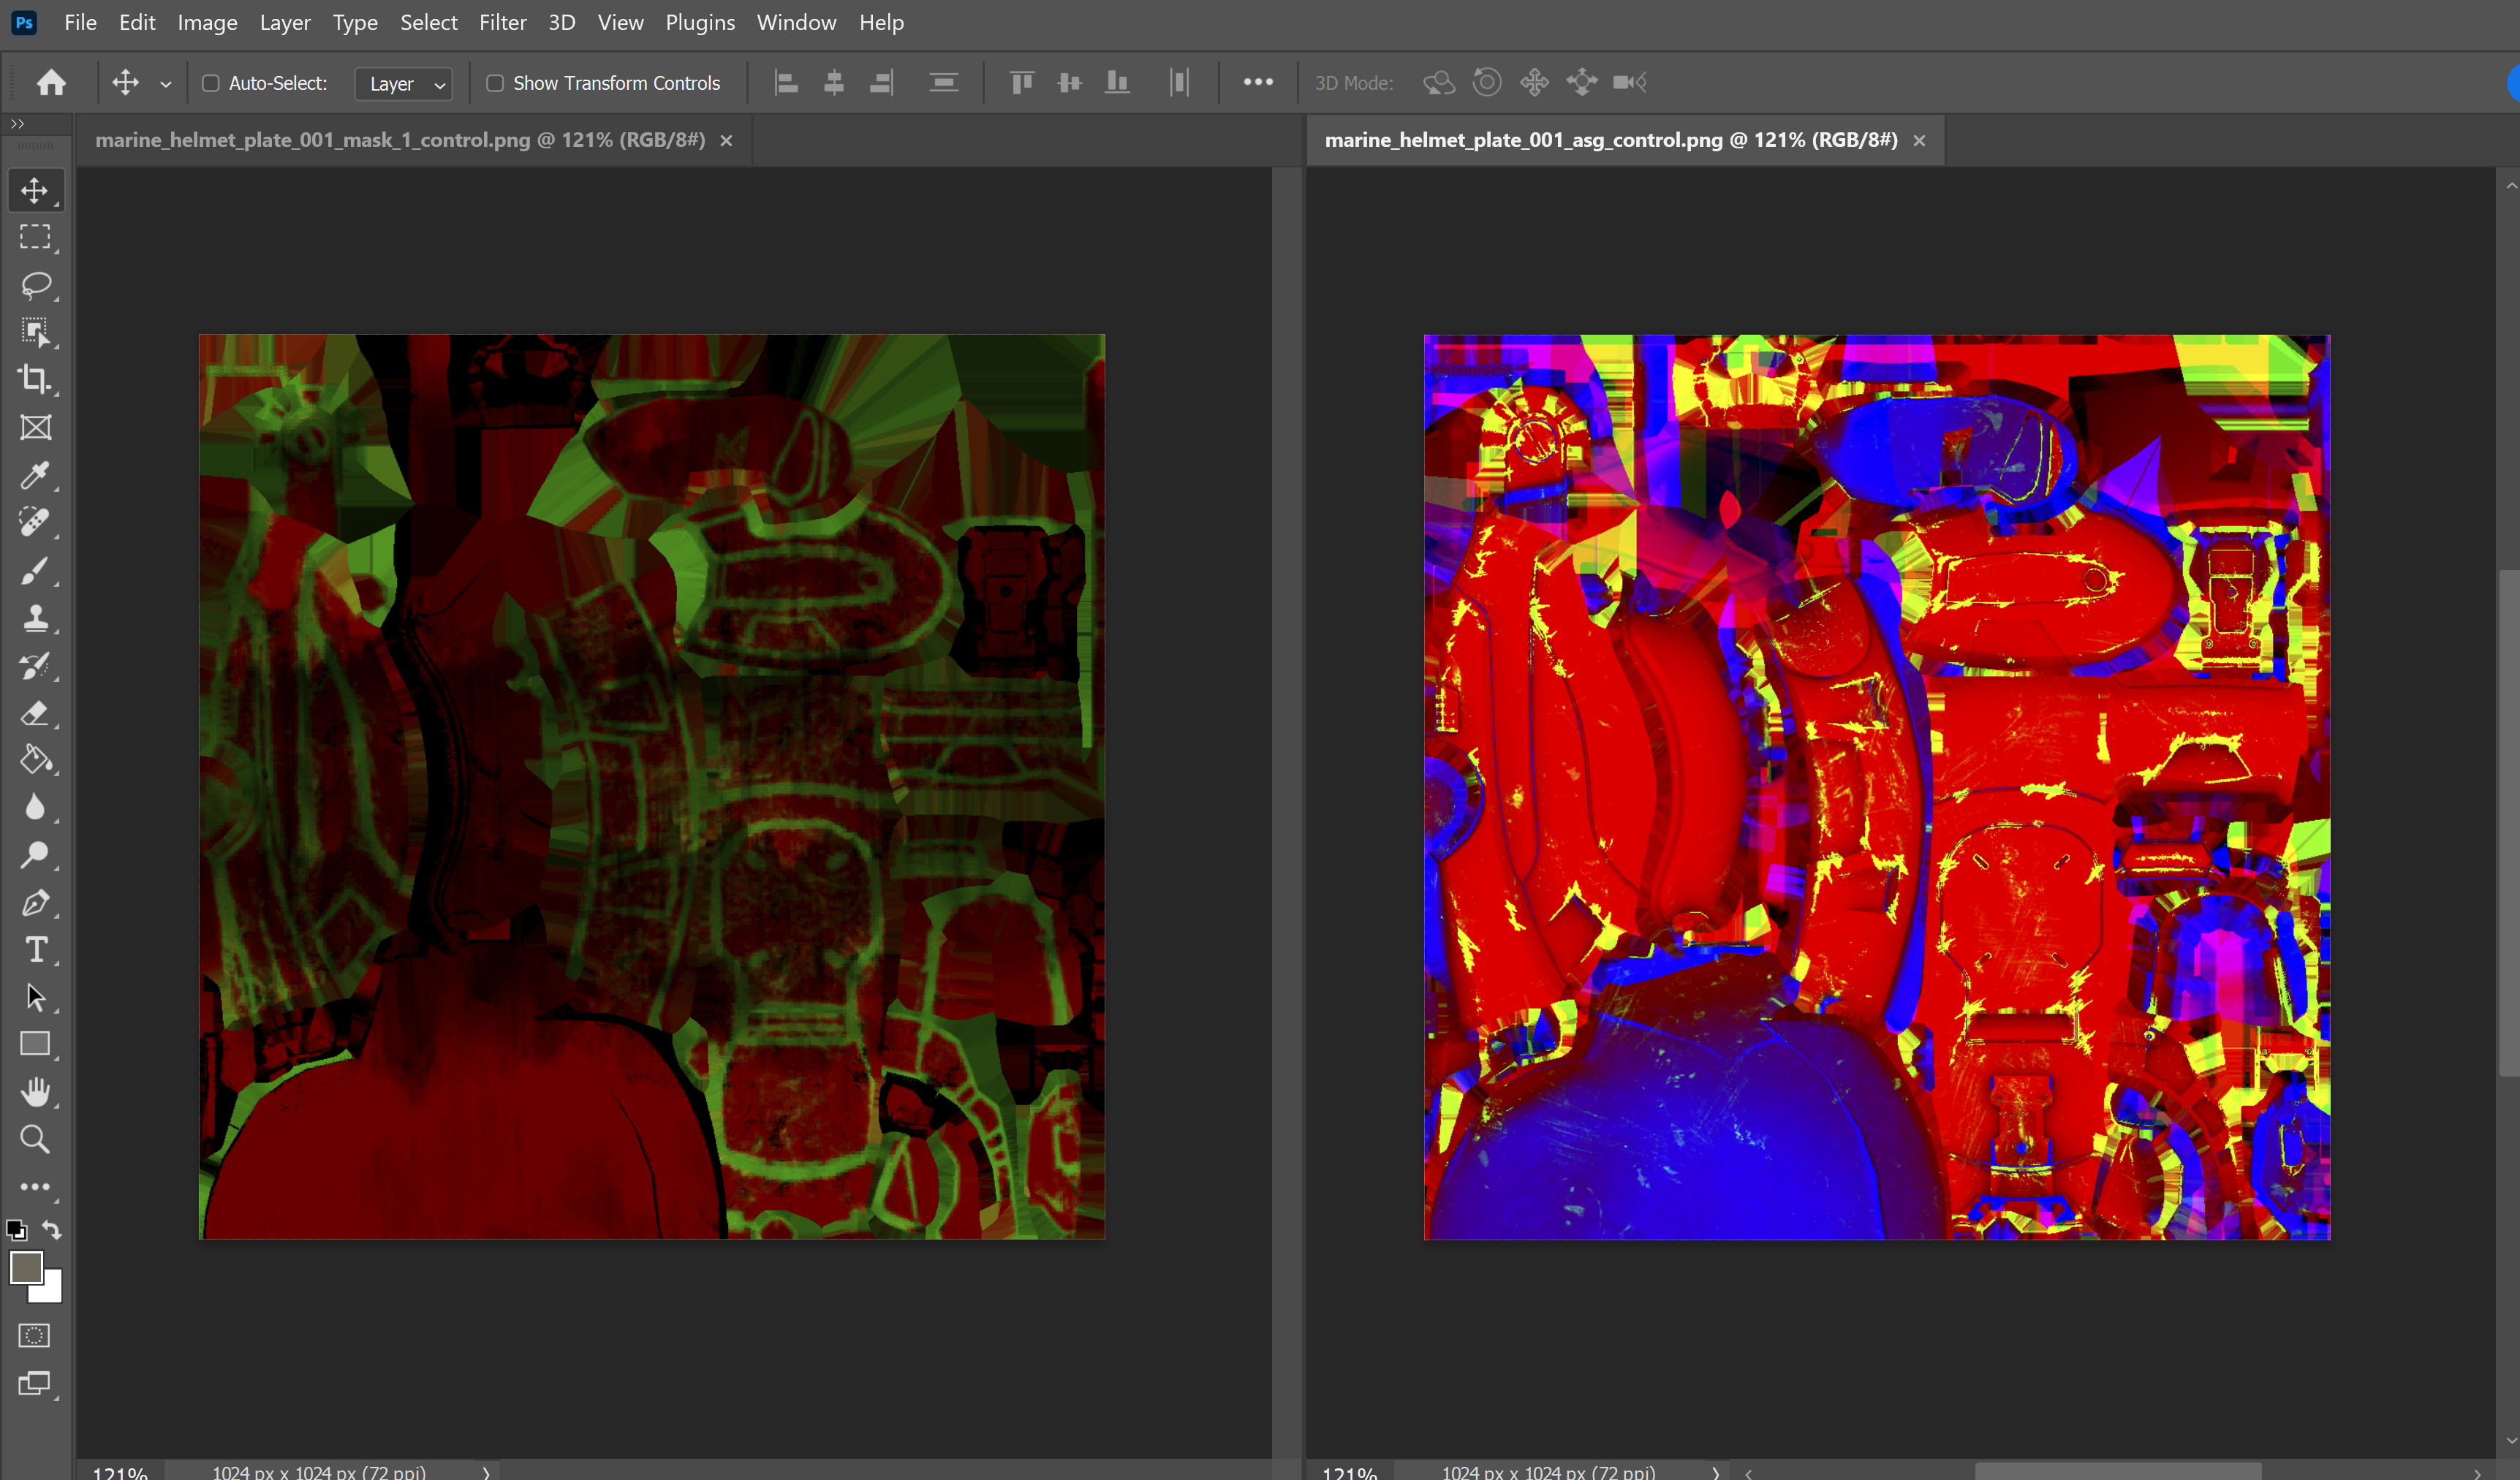The height and width of the screenshot is (1480, 2520).
Task: Select the Hand tool
Action: point(35,1092)
